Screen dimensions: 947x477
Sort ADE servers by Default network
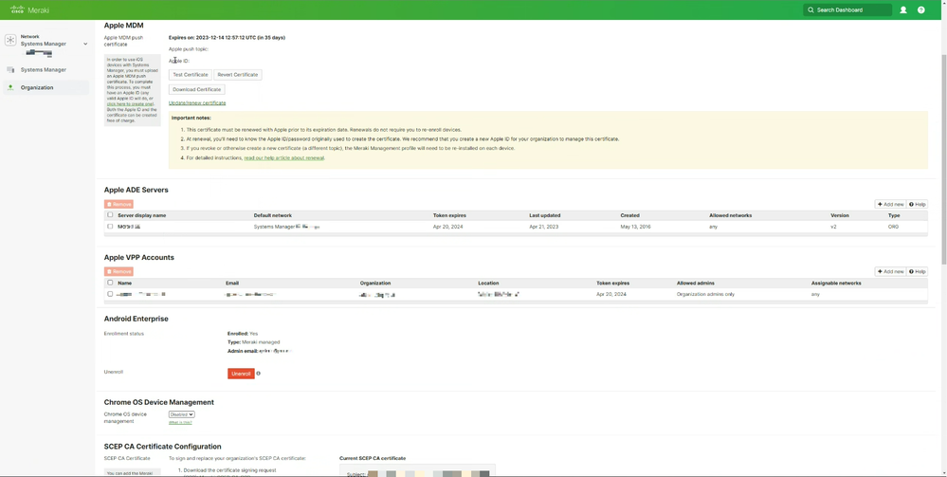click(x=272, y=215)
